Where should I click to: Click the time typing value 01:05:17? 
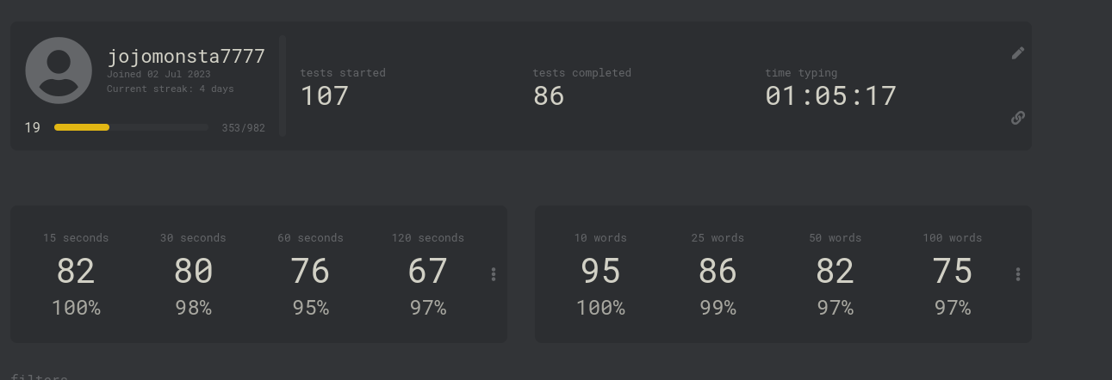click(831, 95)
